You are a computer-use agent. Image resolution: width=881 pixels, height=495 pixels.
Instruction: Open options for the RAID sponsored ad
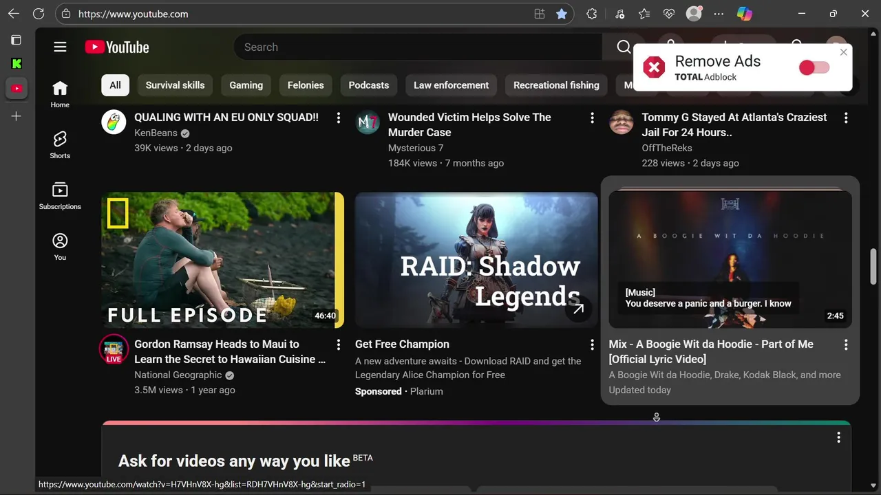tap(592, 344)
